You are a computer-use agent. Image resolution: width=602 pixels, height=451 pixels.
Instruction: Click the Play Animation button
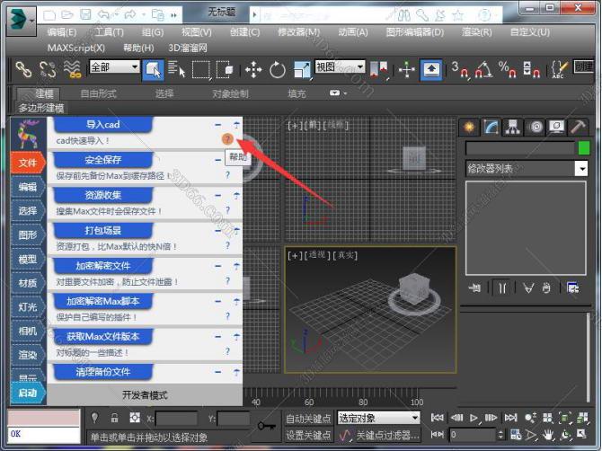coord(474,417)
